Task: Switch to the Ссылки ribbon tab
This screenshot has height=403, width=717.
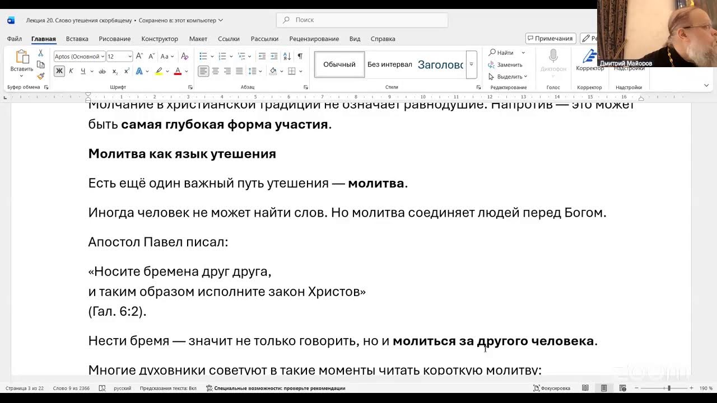Action: tap(229, 39)
